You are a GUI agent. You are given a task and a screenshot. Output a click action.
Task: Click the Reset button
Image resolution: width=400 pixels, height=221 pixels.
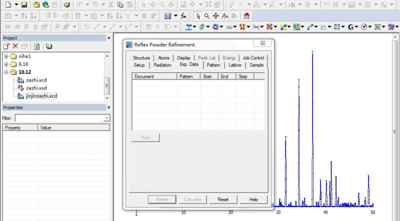[223, 199]
